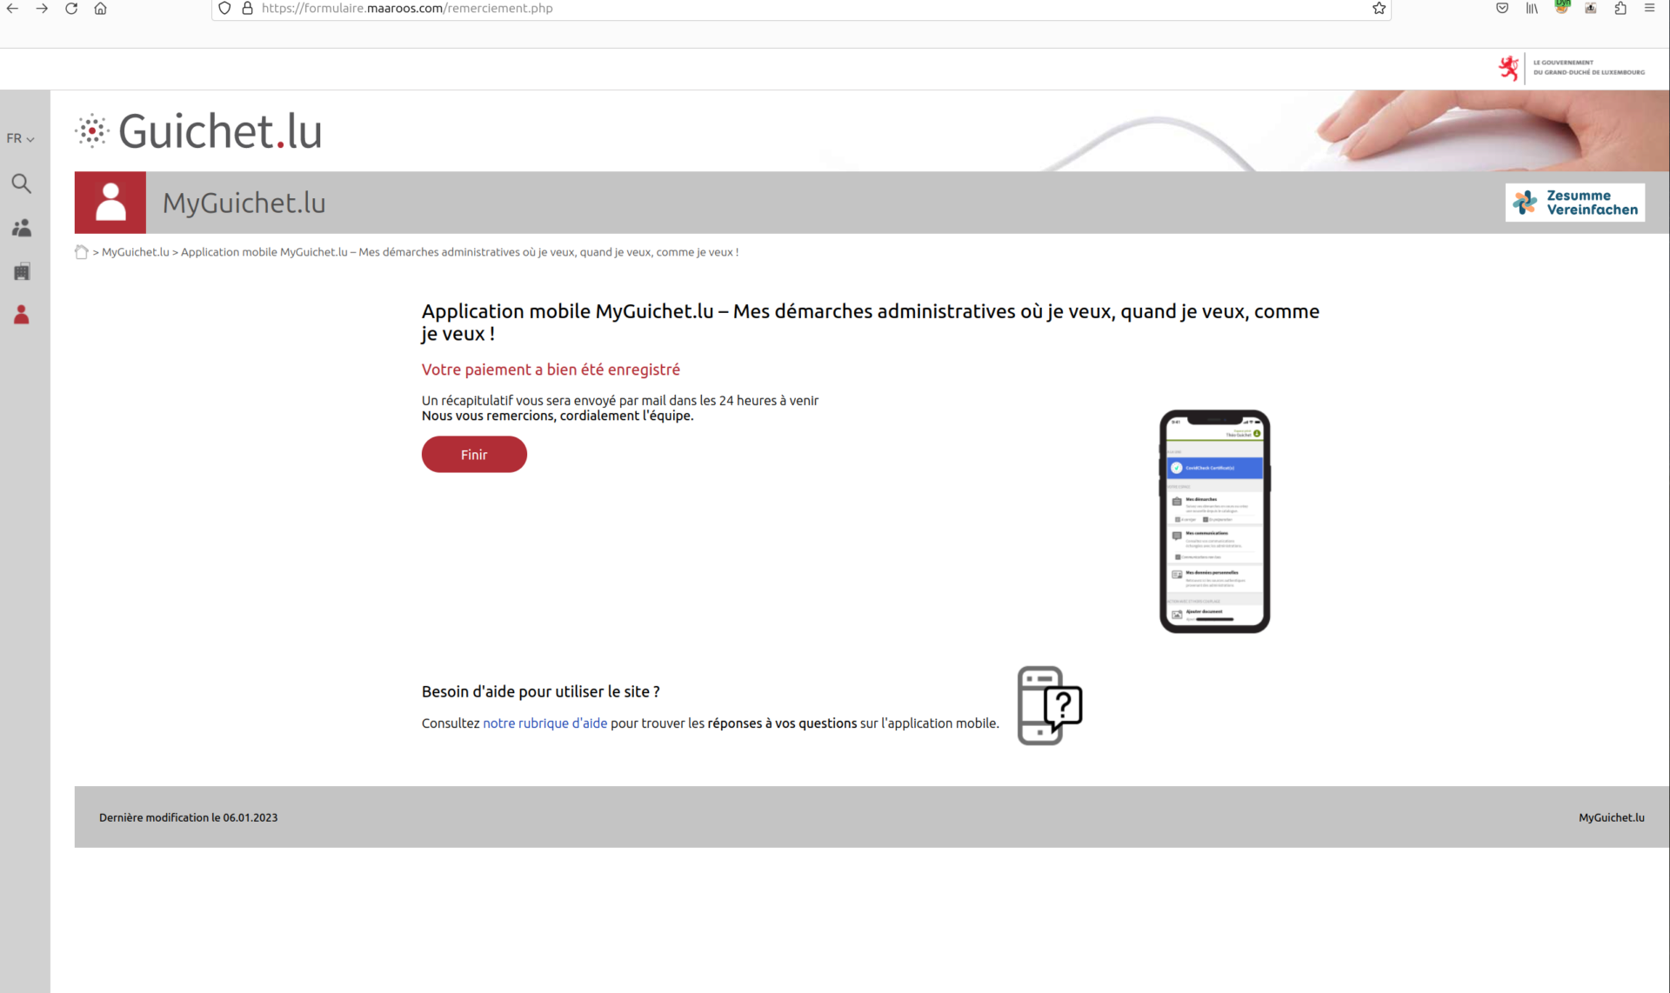Click the phone help question-mark icon
This screenshot has width=1670, height=993.
pyautogui.click(x=1050, y=705)
